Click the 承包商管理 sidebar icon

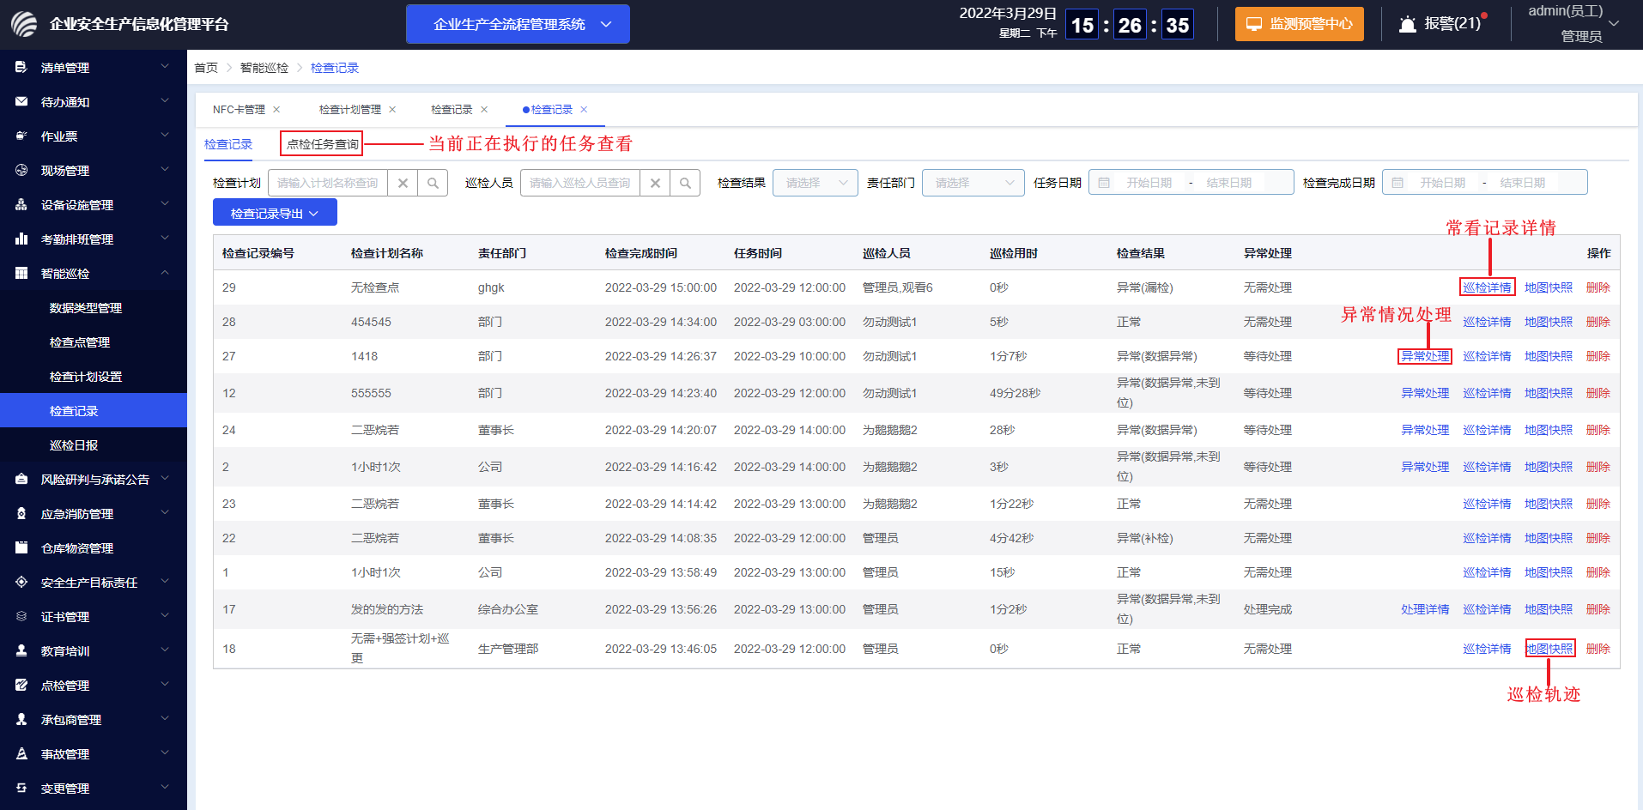coord(21,719)
